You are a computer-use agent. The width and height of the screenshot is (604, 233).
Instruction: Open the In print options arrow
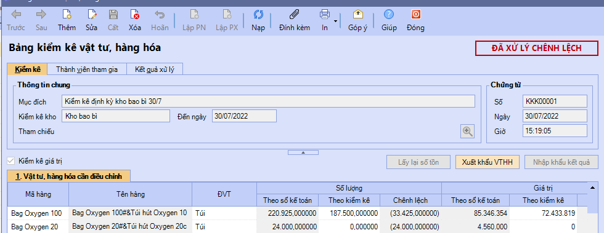336,21
